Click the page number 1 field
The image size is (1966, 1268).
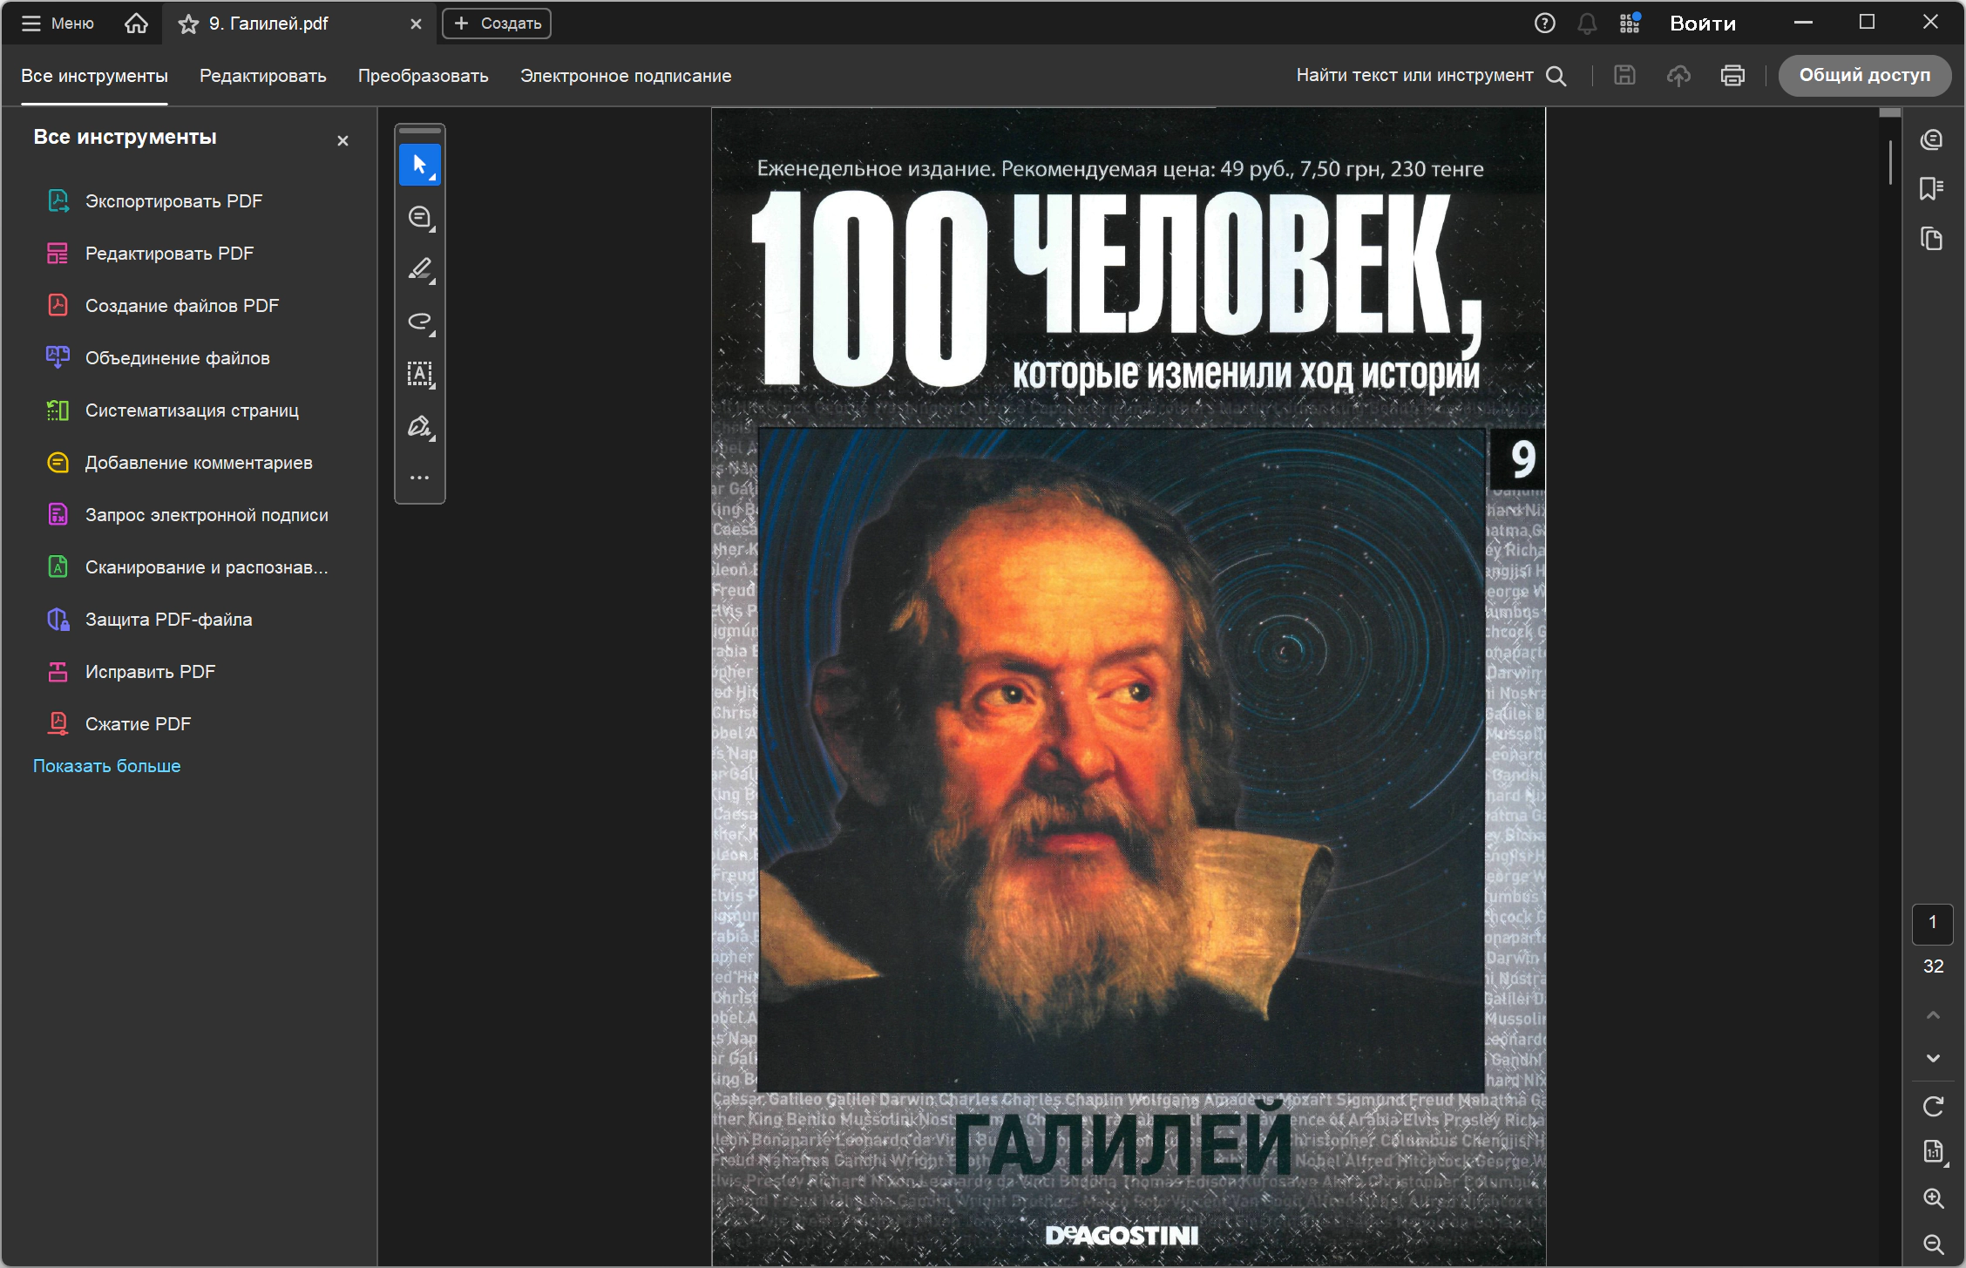tap(1932, 923)
